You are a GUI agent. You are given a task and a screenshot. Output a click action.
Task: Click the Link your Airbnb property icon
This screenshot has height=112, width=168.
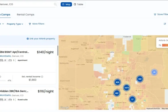click(28, 39)
